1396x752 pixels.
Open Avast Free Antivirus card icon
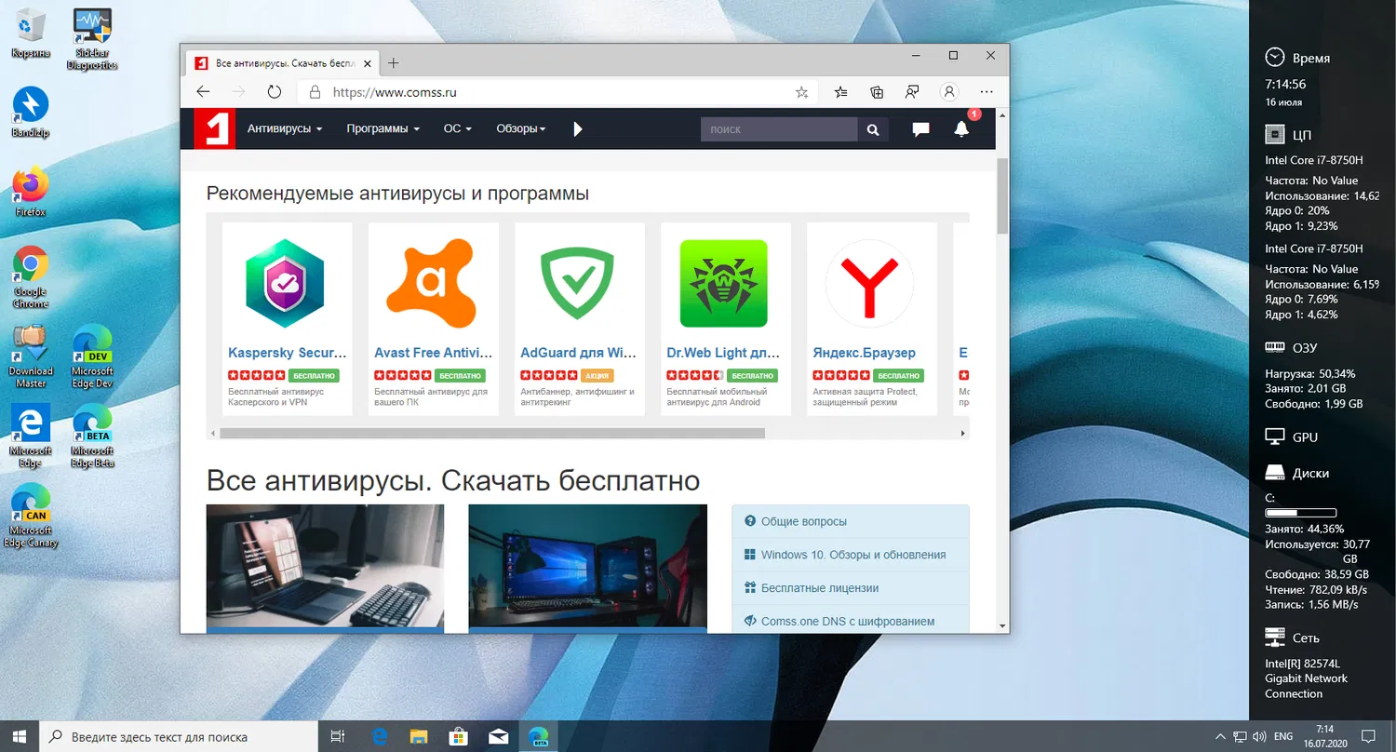pos(431,282)
